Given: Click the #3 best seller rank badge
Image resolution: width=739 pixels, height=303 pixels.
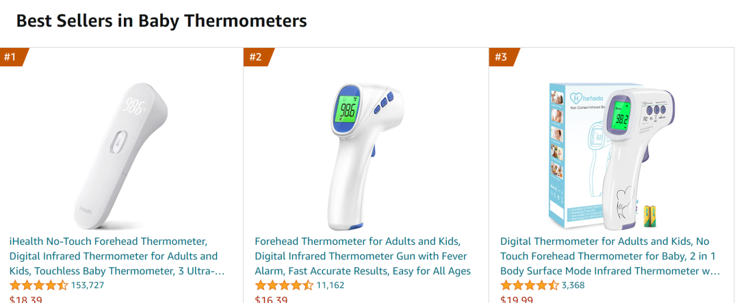Looking at the screenshot, I should tap(502, 57).
